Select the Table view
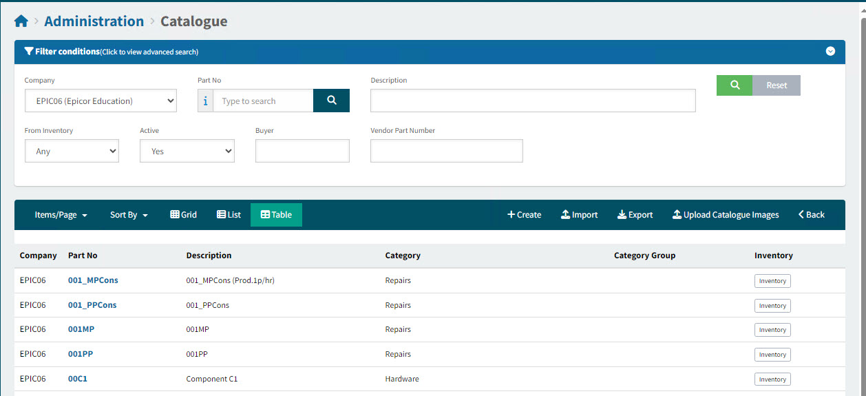The image size is (866, 396). point(276,215)
